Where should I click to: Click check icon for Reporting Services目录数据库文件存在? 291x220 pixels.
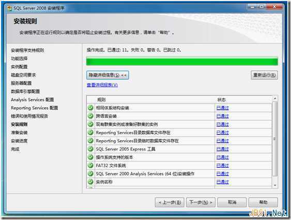click(x=90, y=133)
